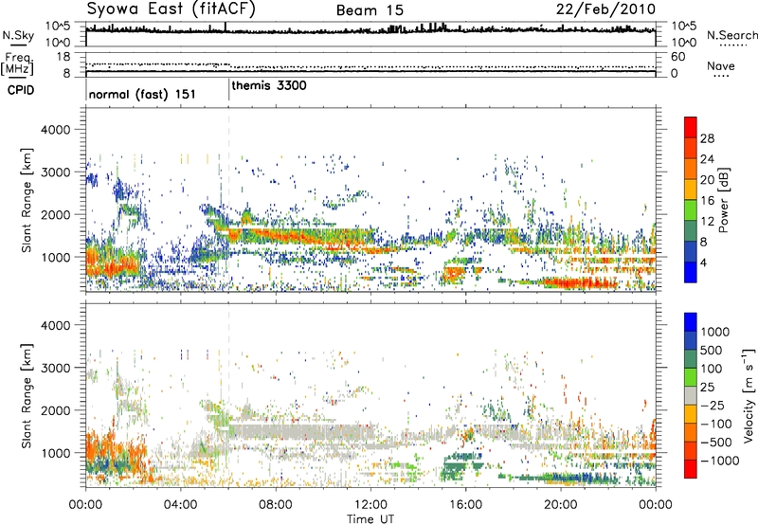Click the '20:00' time axis tick
Image resolution: width=758 pixels, height=525 pixels.
pos(561,505)
